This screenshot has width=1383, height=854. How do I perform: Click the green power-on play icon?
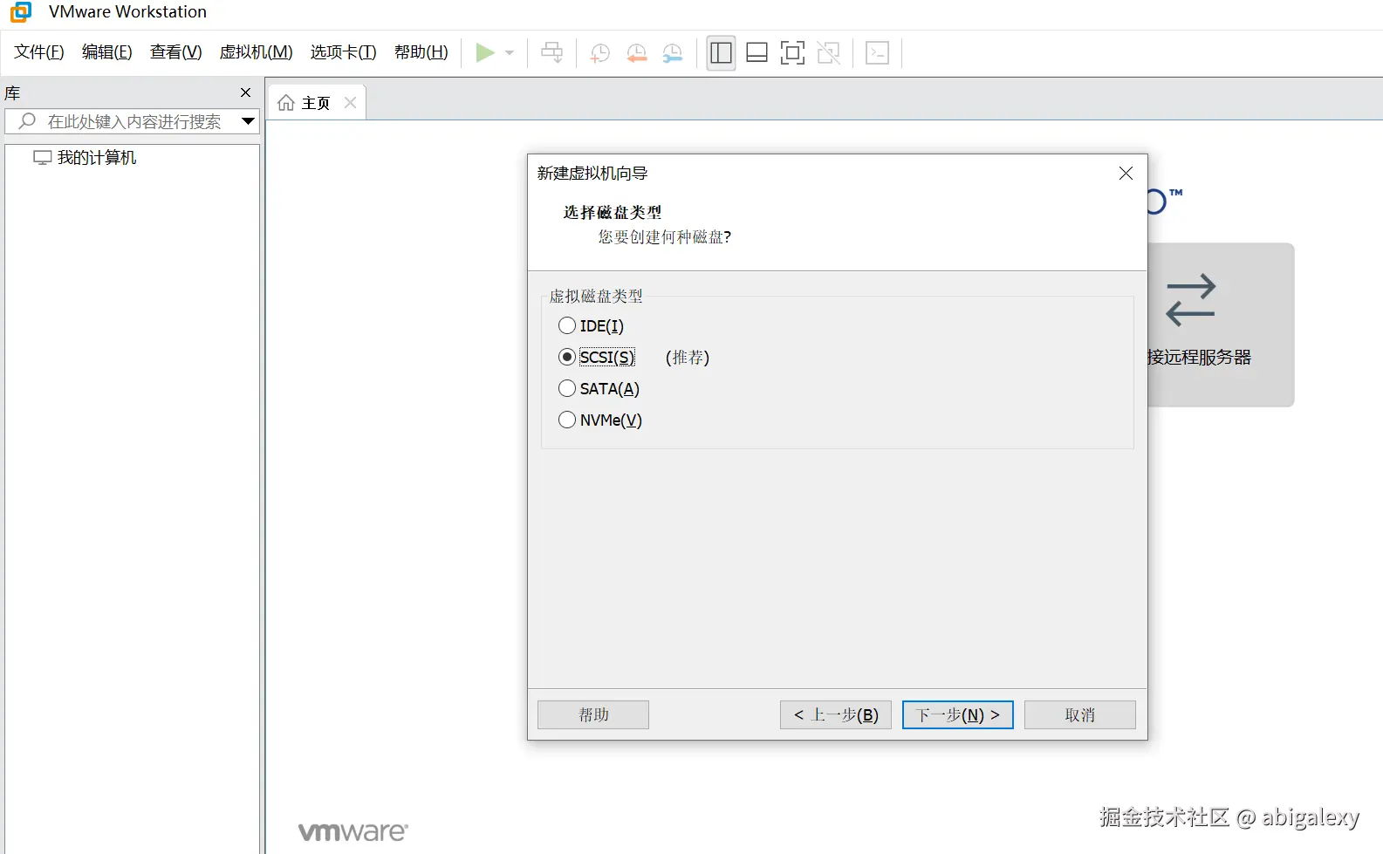485,52
